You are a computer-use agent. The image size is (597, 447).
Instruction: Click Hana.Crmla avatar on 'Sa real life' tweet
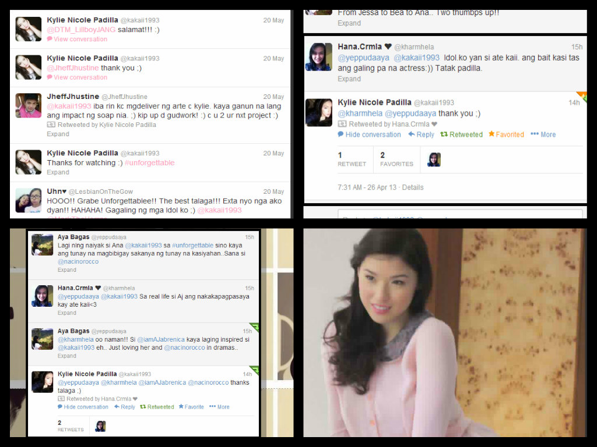(42, 296)
